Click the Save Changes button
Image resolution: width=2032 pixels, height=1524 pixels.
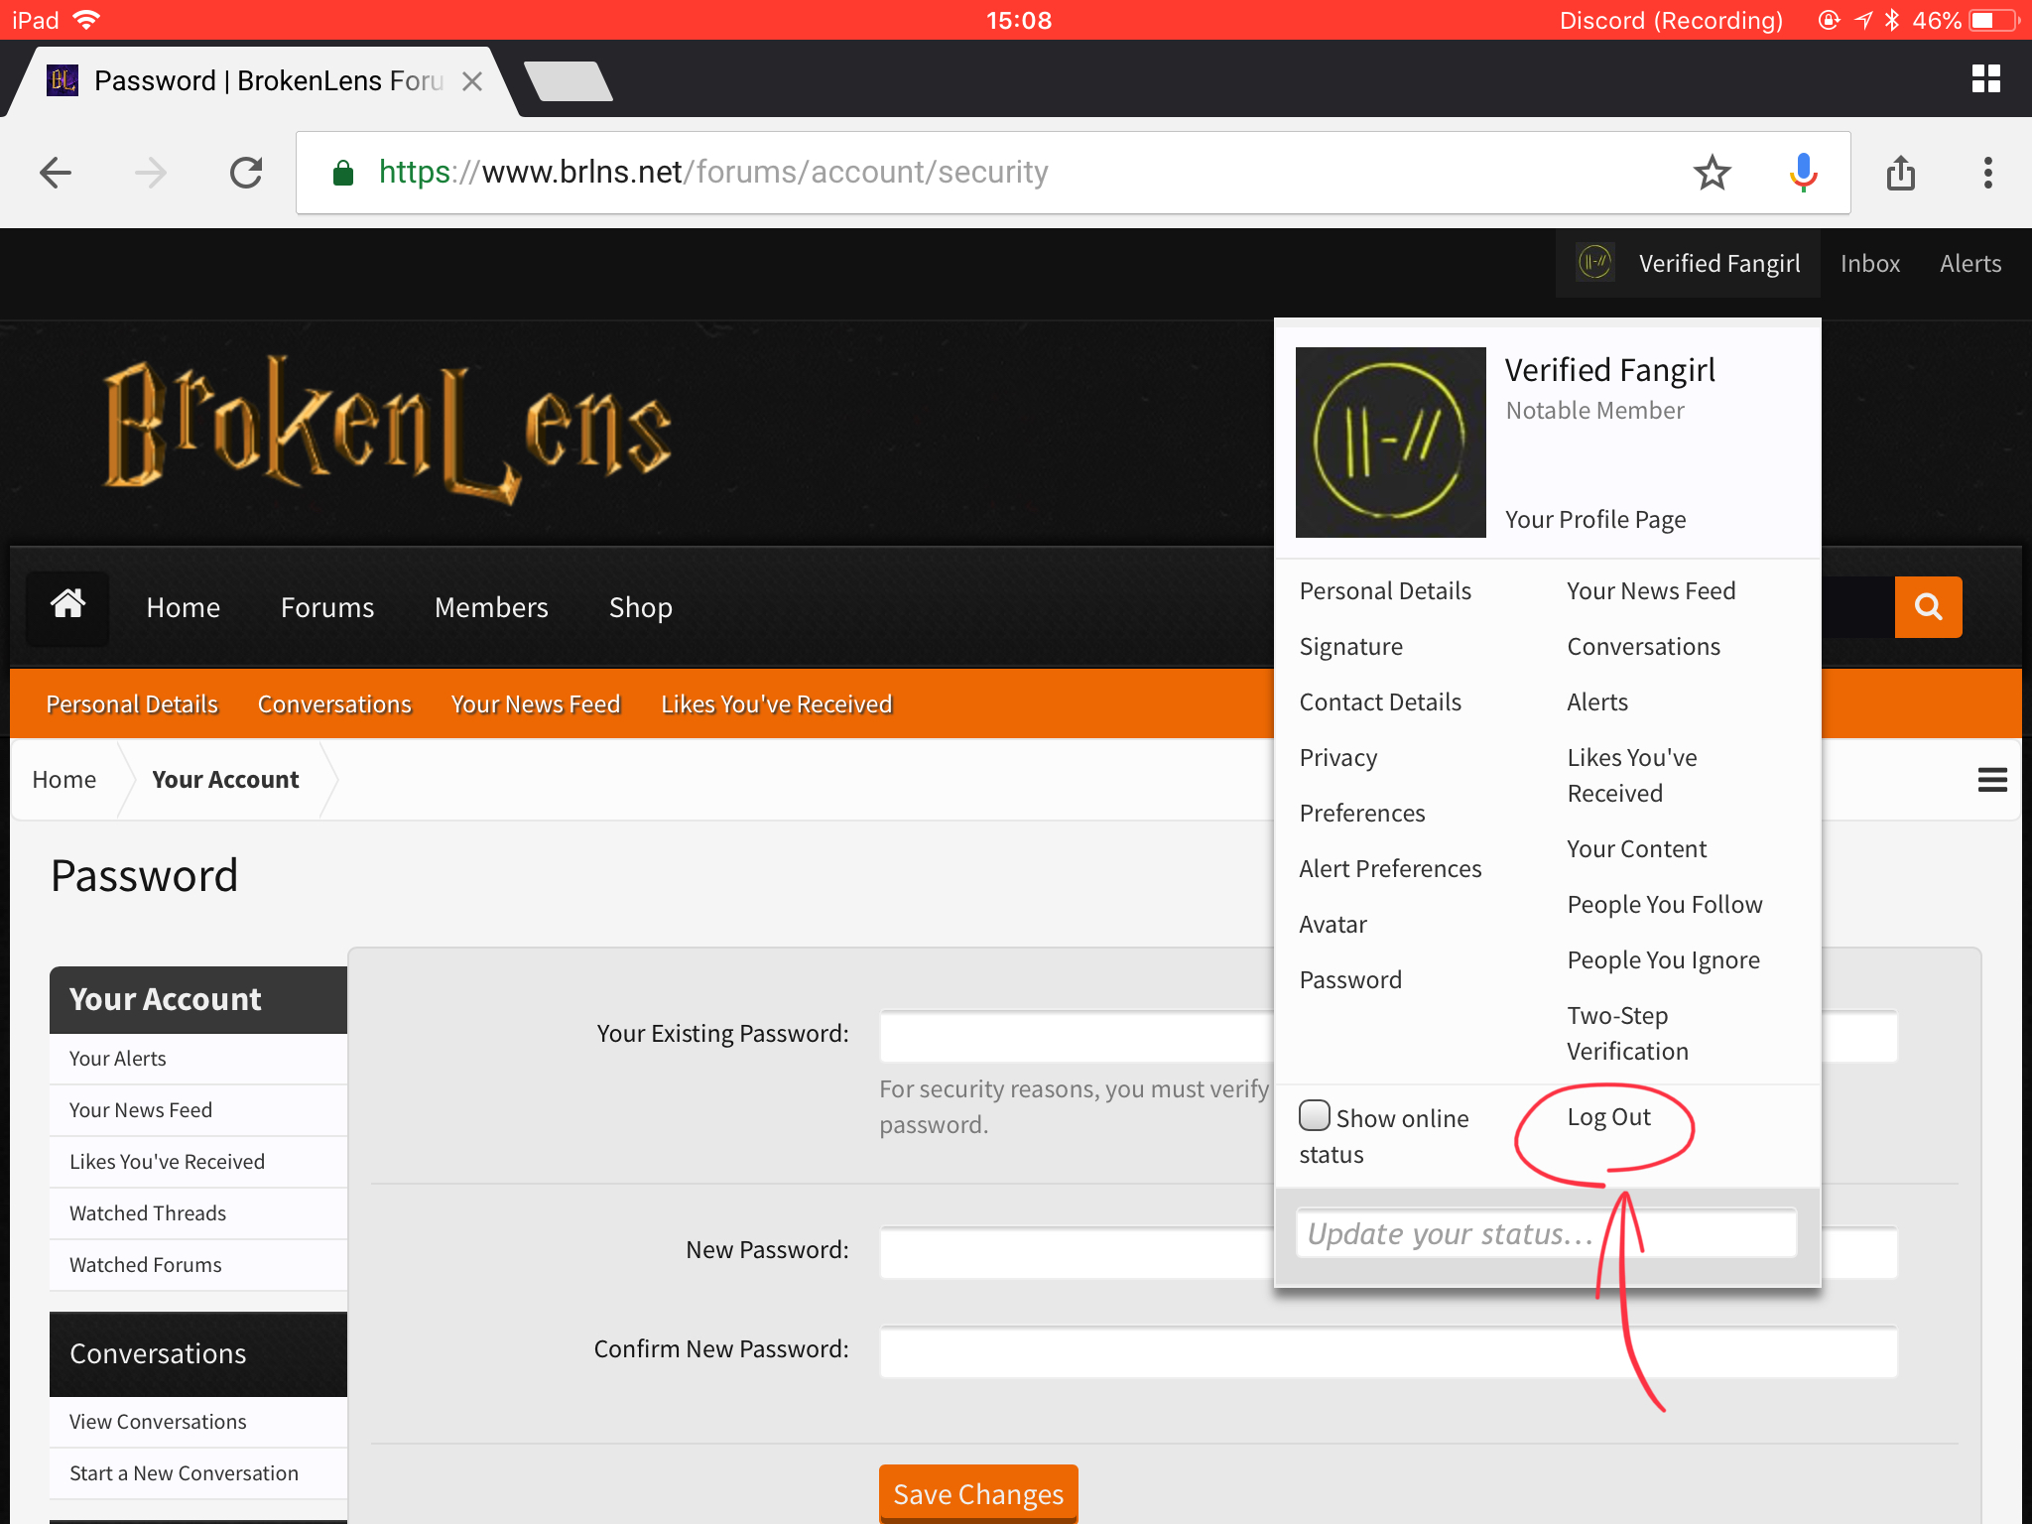click(x=978, y=1493)
